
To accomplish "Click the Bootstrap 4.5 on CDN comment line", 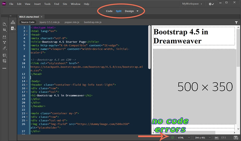I will click(x=53, y=60).
